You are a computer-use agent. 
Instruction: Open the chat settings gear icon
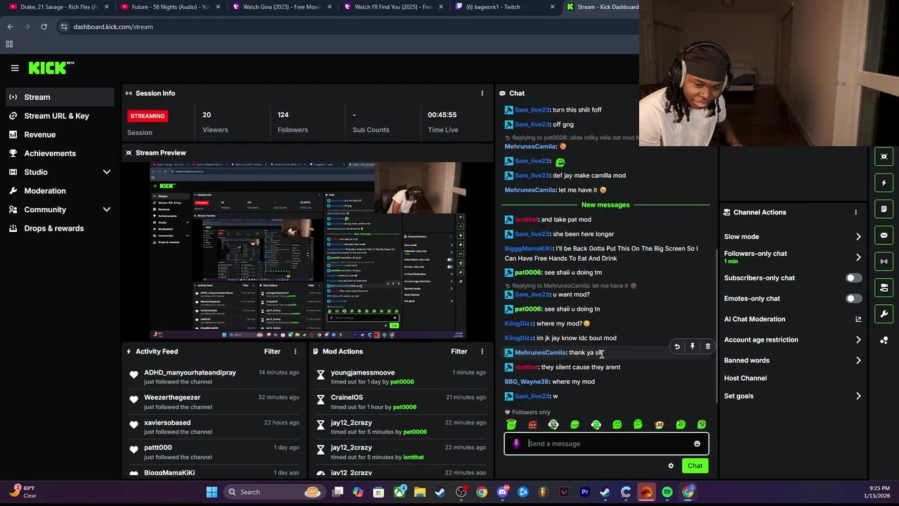pyautogui.click(x=671, y=466)
